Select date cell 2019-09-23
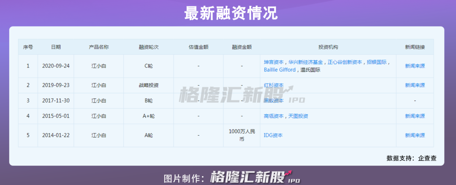Viewport: 456px width, 185px height. point(56,85)
